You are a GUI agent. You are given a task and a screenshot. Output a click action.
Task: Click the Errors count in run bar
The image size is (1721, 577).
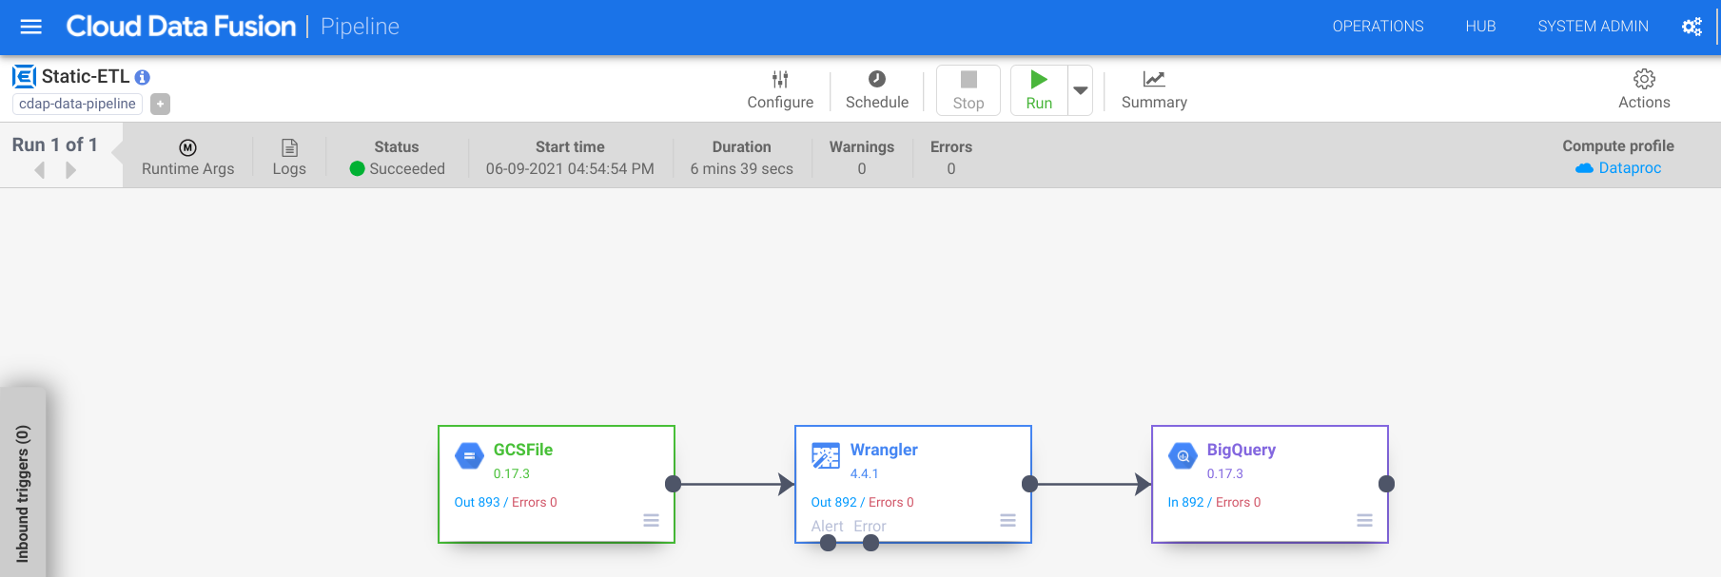(x=951, y=168)
